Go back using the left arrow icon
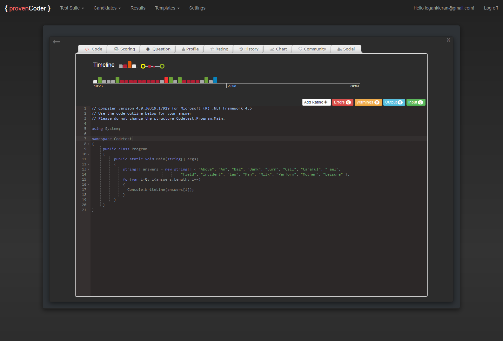 click(x=57, y=42)
